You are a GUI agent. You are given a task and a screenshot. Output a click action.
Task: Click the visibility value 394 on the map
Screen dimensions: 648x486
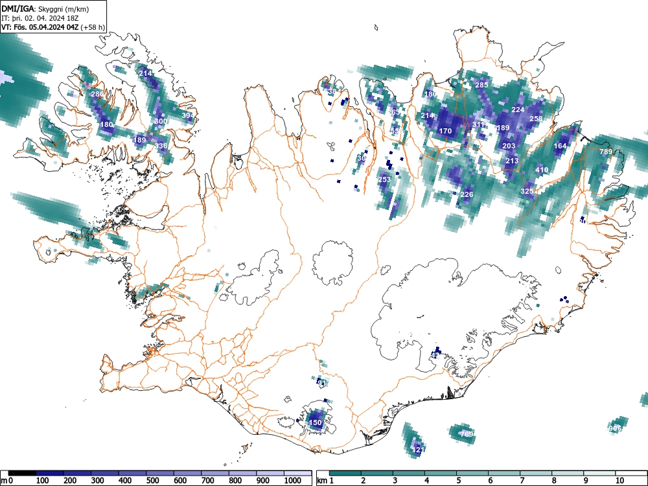pyautogui.click(x=188, y=116)
